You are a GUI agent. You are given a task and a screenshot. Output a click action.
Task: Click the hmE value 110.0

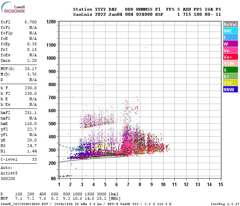point(31,124)
